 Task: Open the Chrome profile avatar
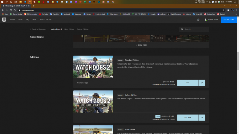tap(232, 10)
